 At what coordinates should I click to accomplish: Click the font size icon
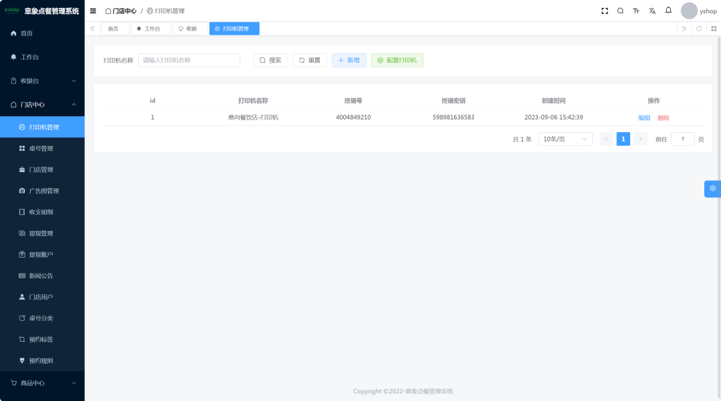coord(636,11)
